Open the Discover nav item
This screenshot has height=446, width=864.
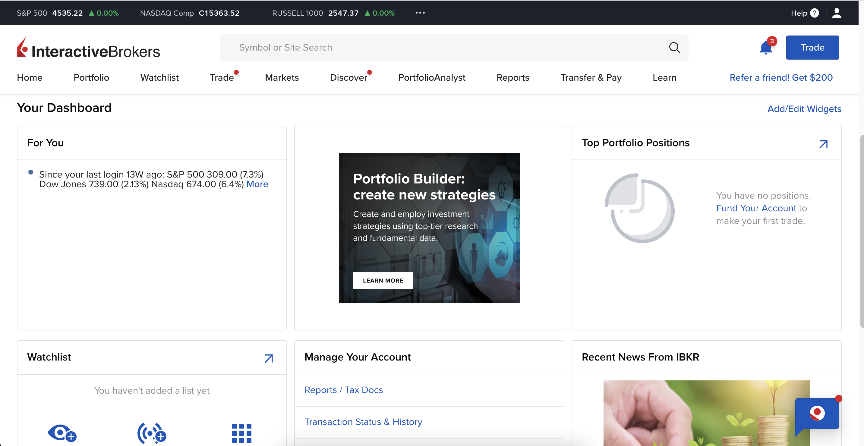(348, 77)
